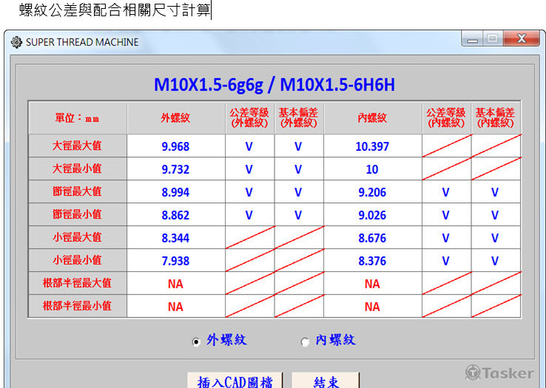Click the value 9.968
Screen dimensions: 546x388
click(175, 146)
